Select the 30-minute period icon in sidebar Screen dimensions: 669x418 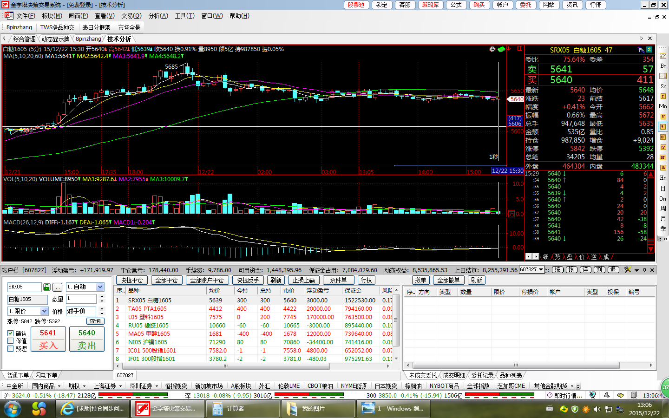[x=663, y=158]
